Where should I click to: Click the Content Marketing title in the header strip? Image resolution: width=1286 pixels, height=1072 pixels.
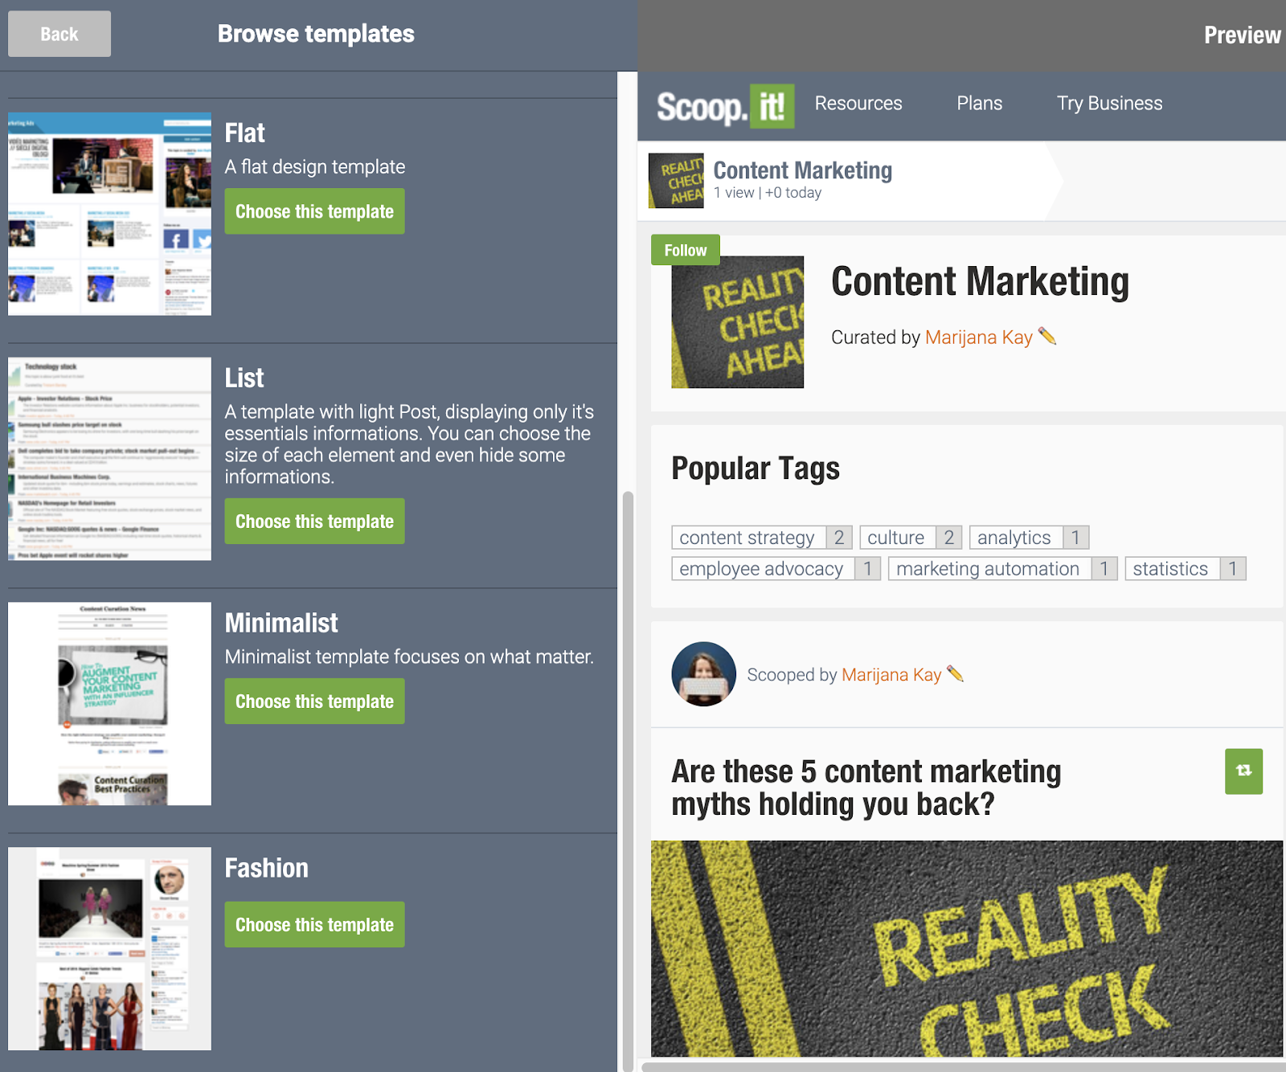coord(802,170)
